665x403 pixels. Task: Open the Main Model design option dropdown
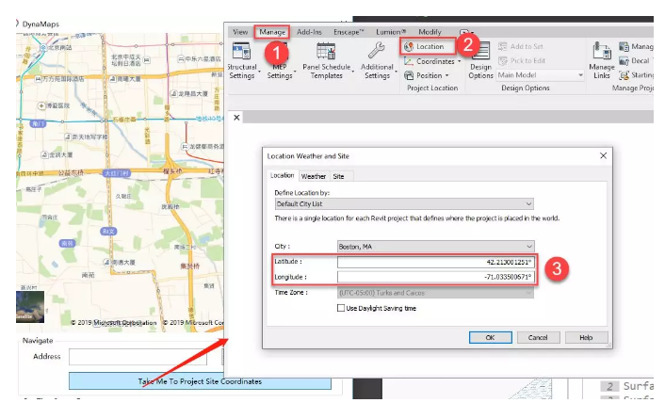tap(541, 75)
